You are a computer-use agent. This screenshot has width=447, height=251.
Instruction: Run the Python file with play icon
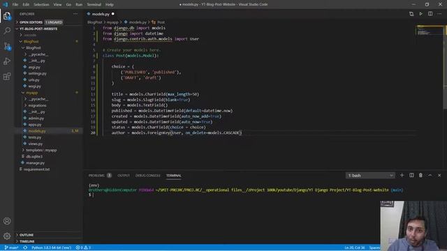(x=420, y=14)
